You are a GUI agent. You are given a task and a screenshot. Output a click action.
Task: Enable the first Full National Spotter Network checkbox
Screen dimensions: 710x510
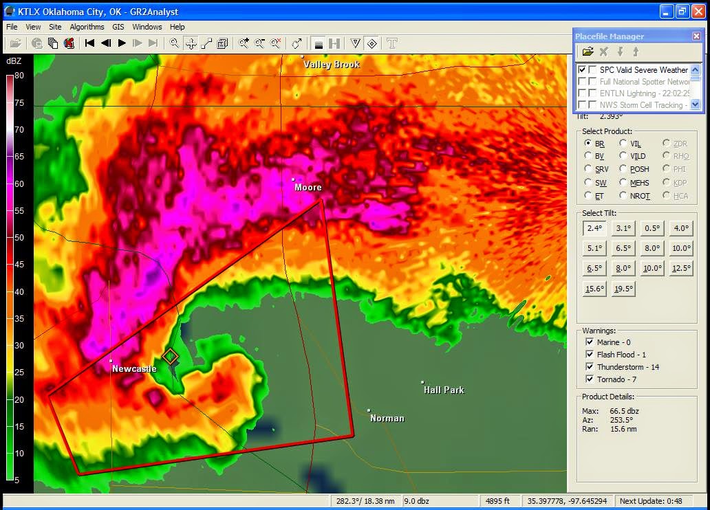tap(582, 82)
